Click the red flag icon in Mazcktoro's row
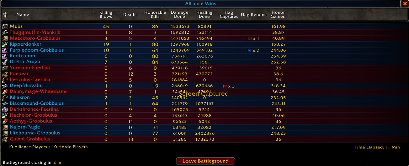The image size is (409, 166). [250, 39]
